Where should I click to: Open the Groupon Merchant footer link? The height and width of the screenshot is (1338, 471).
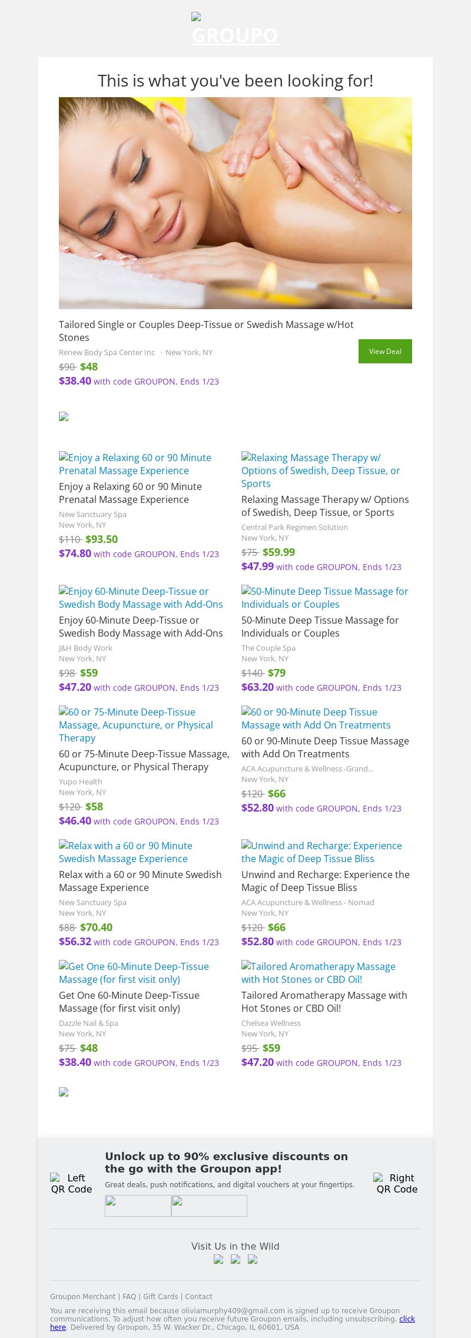tap(82, 1296)
